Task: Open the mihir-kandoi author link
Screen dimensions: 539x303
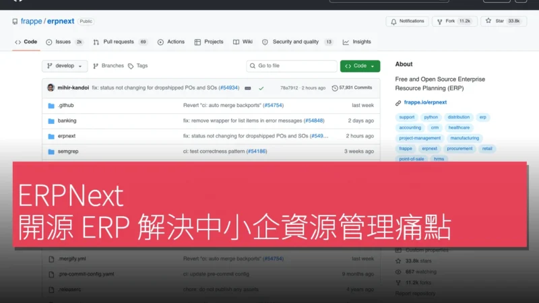Action: [x=73, y=88]
